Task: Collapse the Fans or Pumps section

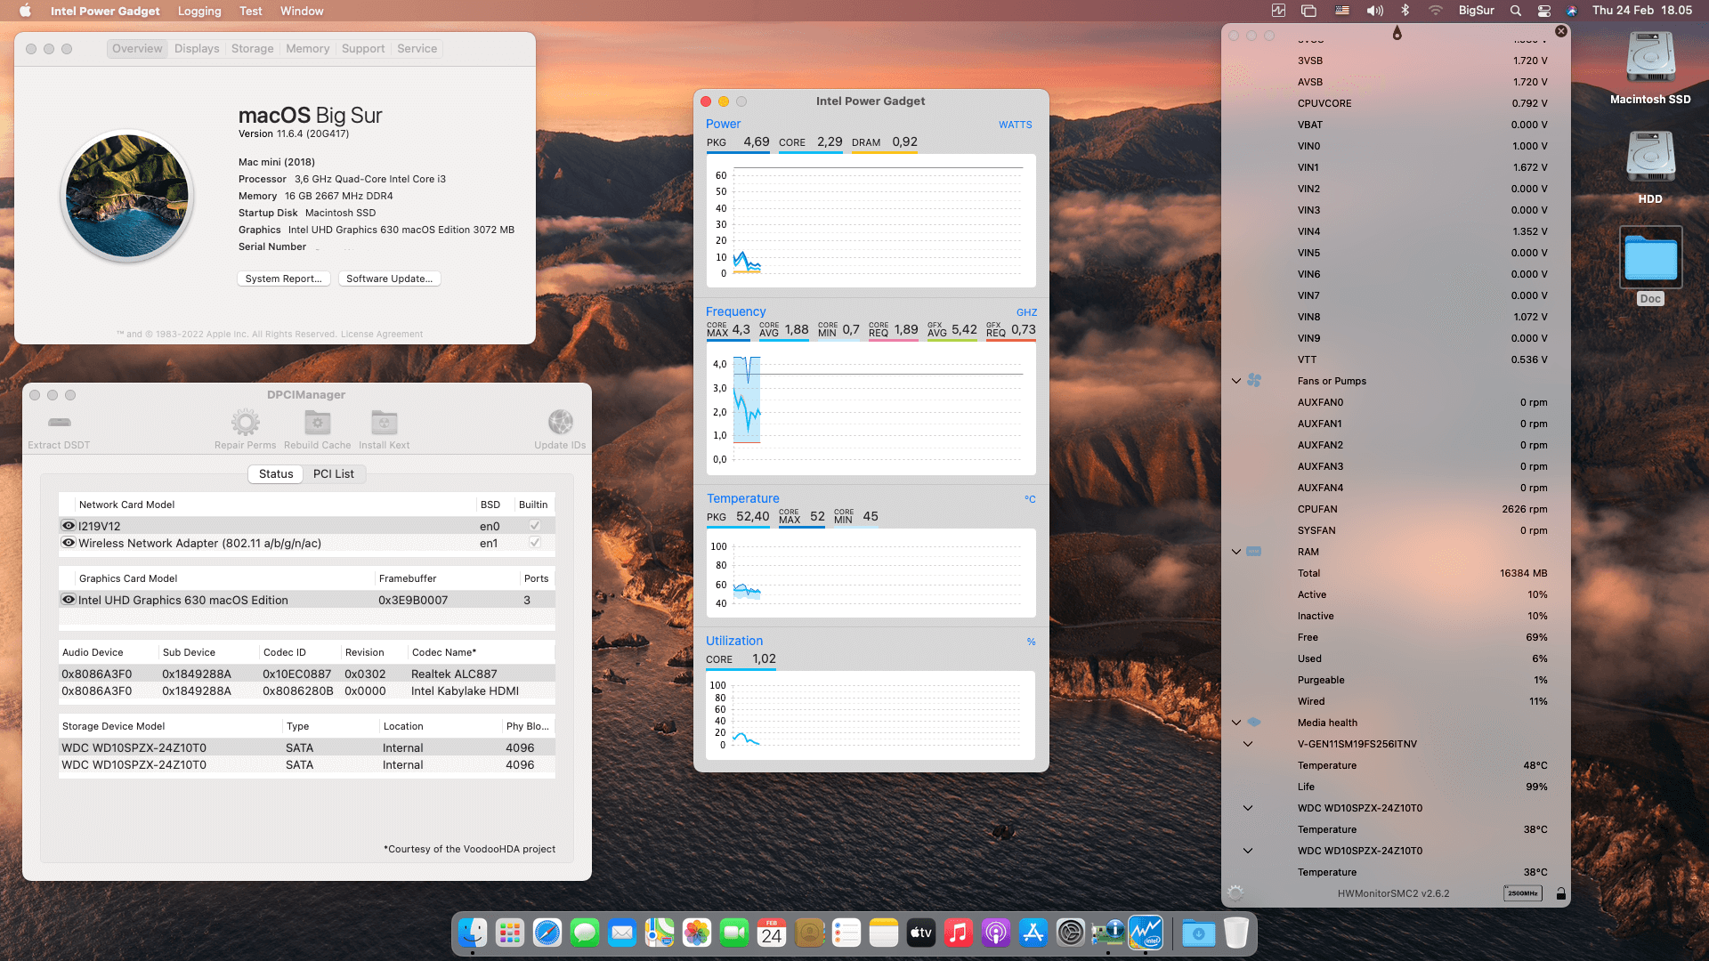Action: (1236, 381)
